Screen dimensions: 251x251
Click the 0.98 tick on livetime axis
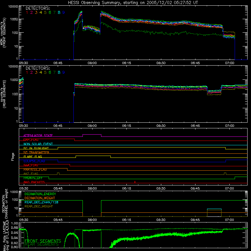(14, 228)
